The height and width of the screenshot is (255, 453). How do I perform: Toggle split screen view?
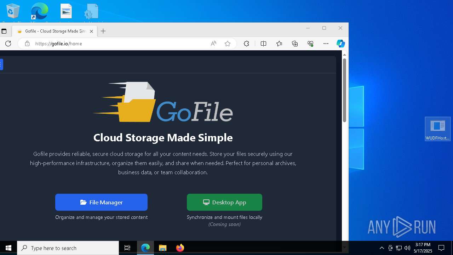click(263, 44)
